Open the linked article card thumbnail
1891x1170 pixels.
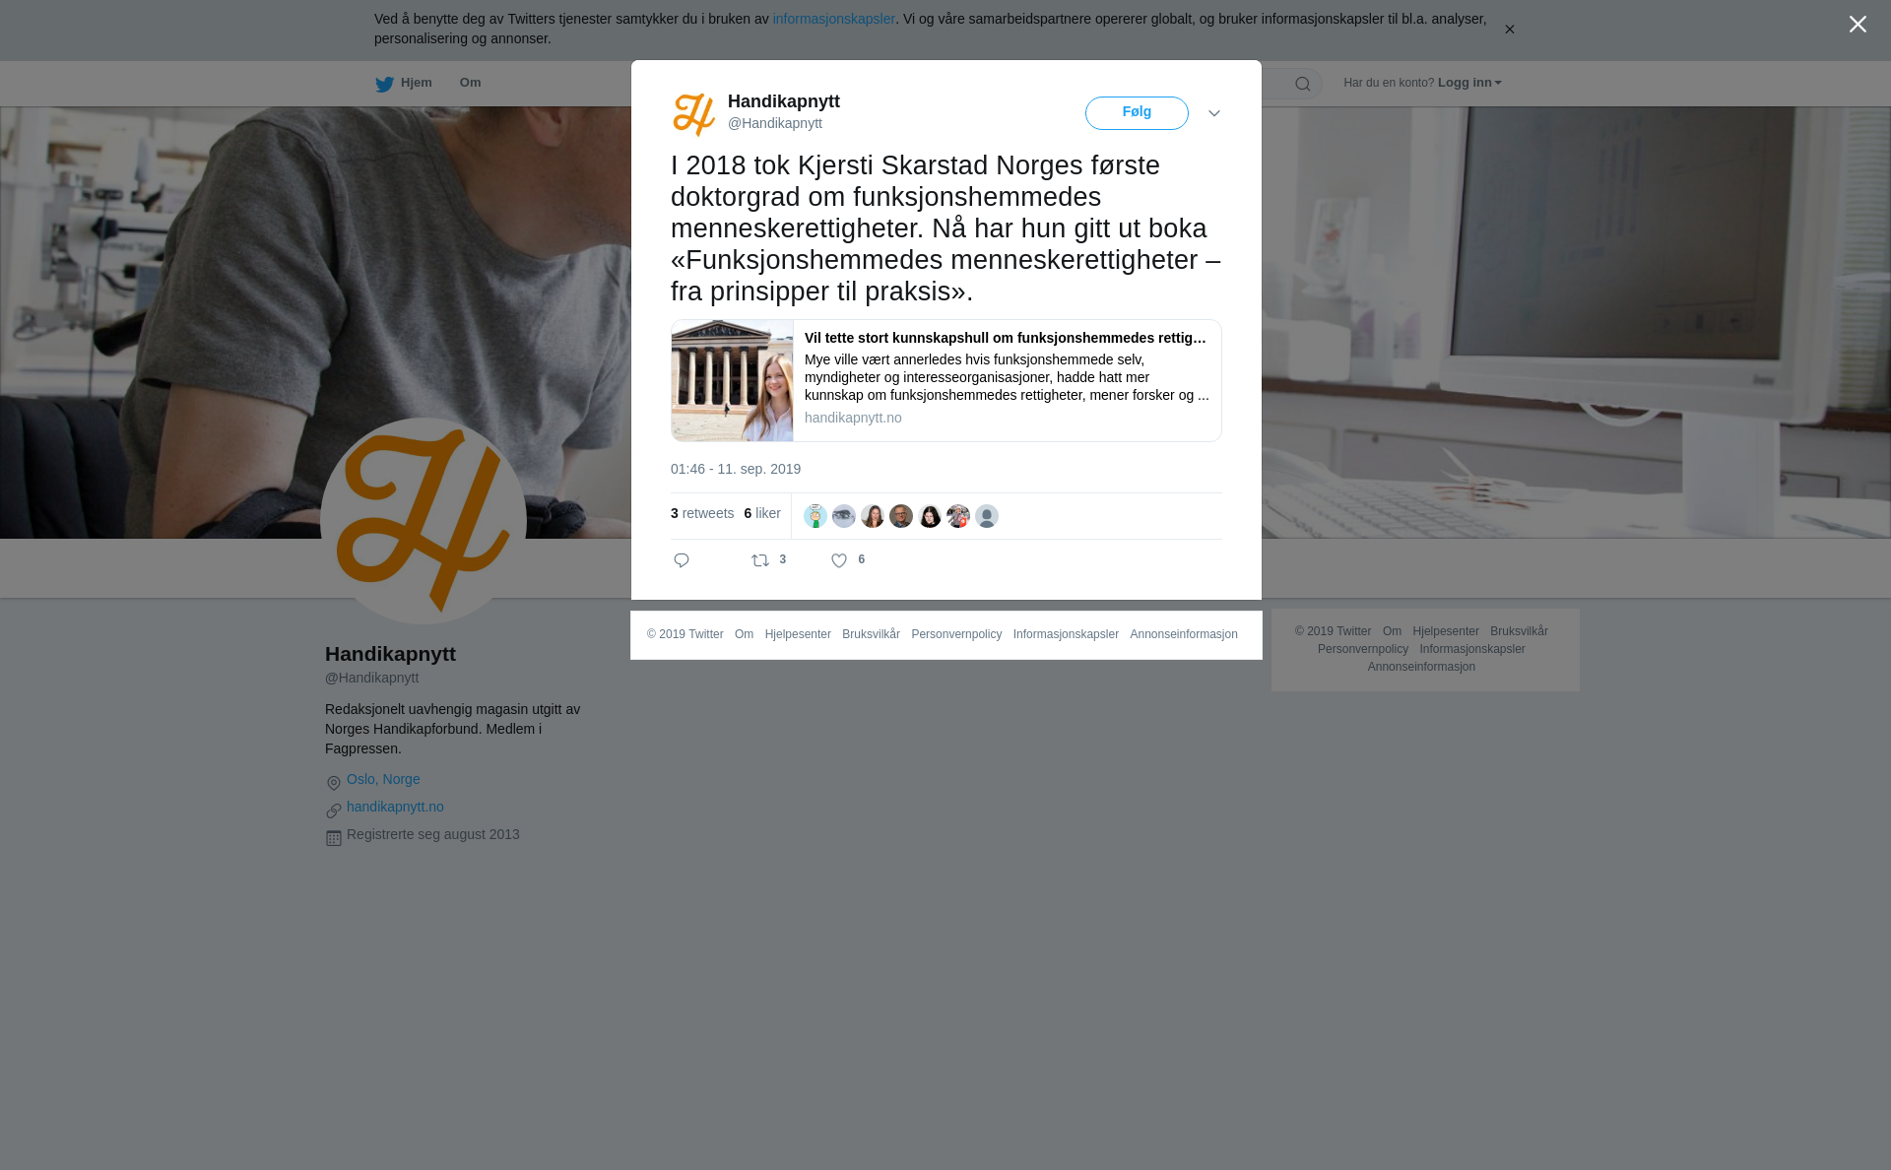[x=732, y=380]
